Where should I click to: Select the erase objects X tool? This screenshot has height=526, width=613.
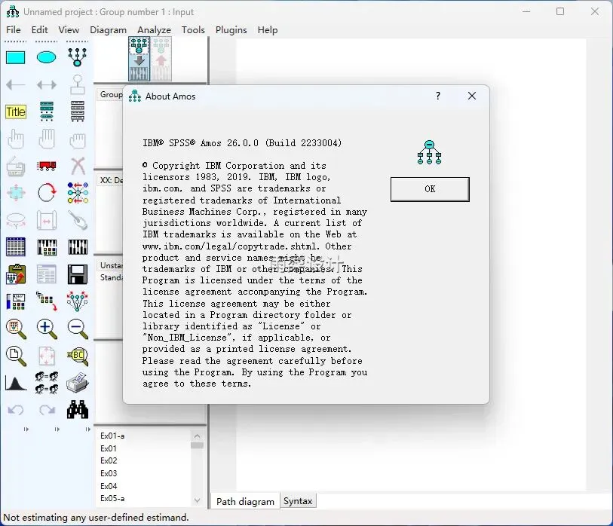coord(78,166)
